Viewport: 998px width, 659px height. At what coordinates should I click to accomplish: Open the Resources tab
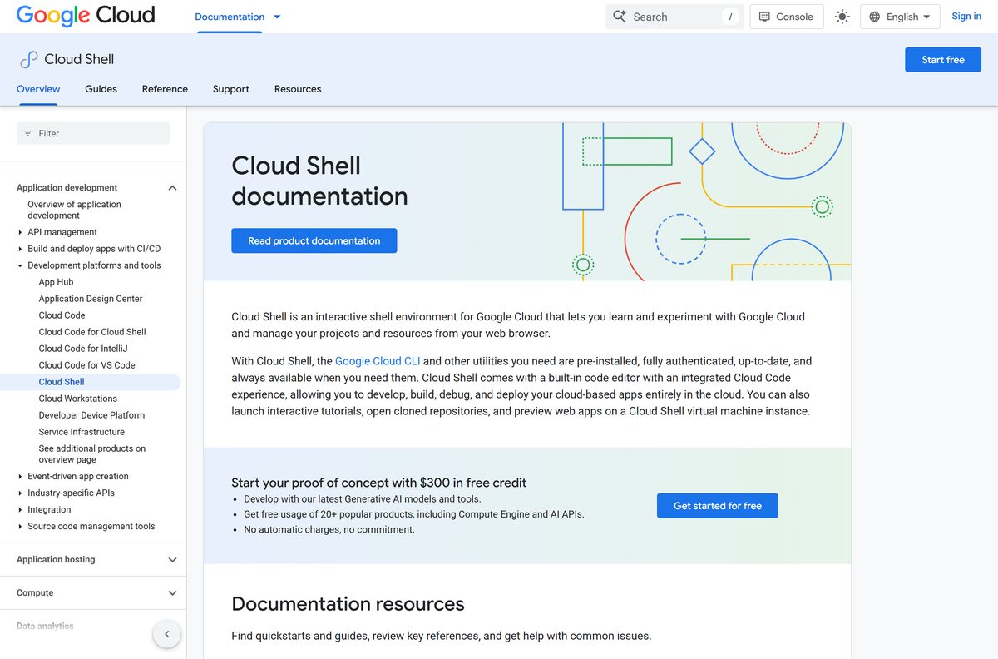point(298,89)
